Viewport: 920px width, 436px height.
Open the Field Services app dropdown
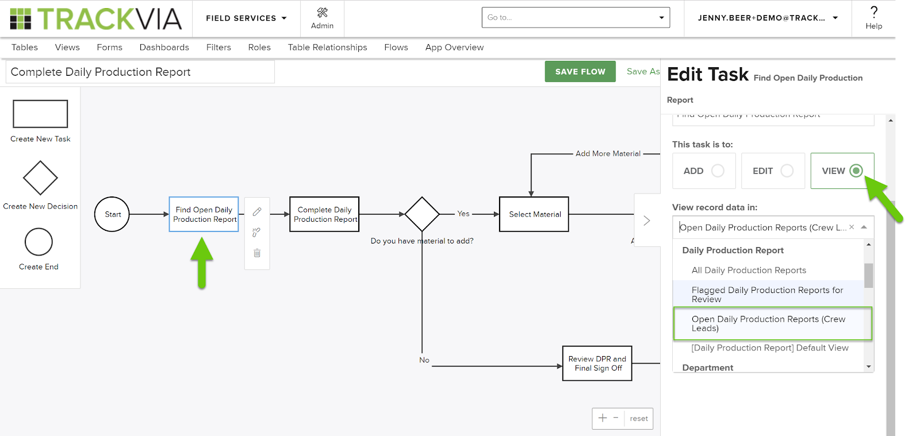tap(246, 18)
